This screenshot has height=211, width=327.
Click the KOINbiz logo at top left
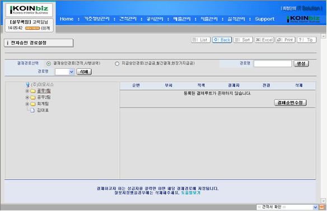tap(29, 10)
